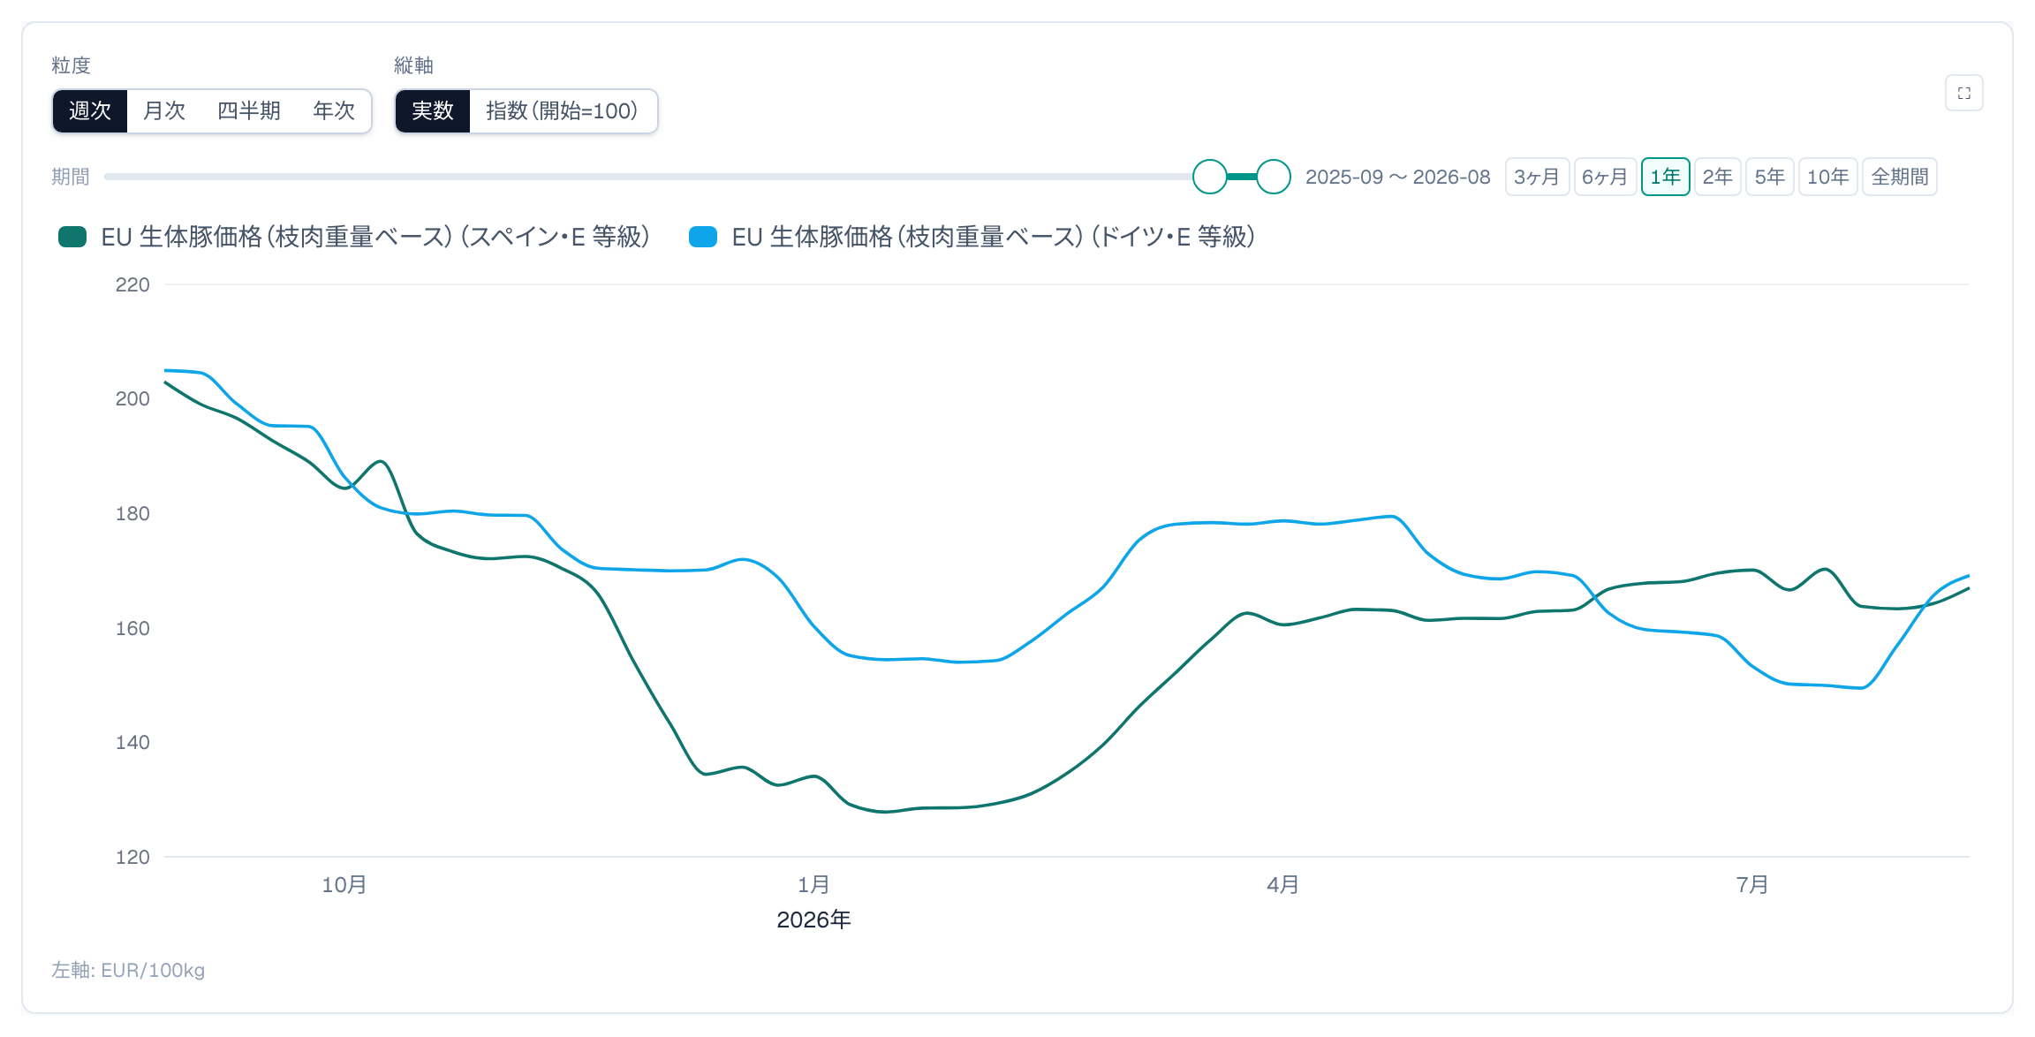Viewport: 2035px width, 1037px height.
Task: Click the 2025-09 ～ 2026-08 date range text
Action: tap(1397, 177)
